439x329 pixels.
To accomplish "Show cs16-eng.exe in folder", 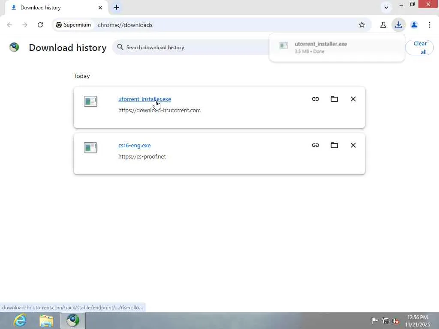I will click(334, 145).
